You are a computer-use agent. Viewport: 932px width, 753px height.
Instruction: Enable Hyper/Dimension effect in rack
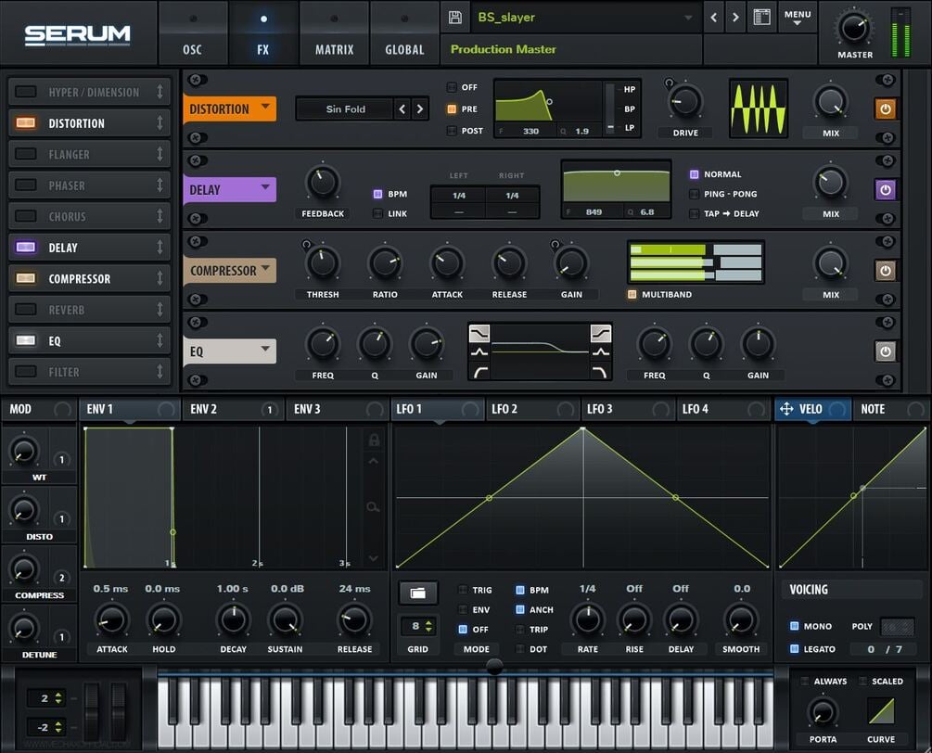tap(26, 92)
